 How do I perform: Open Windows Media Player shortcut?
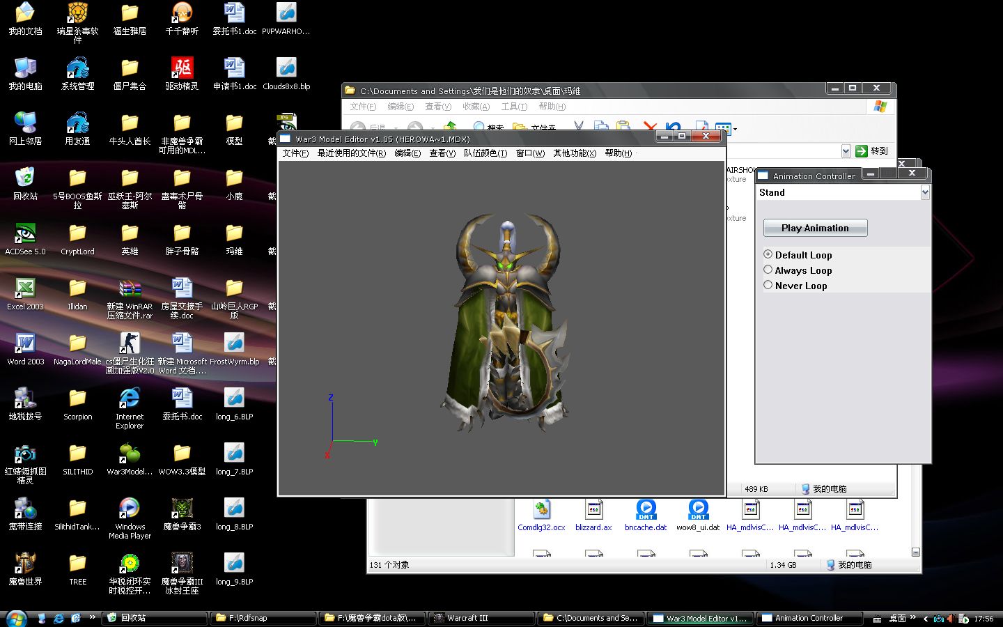coord(130,518)
